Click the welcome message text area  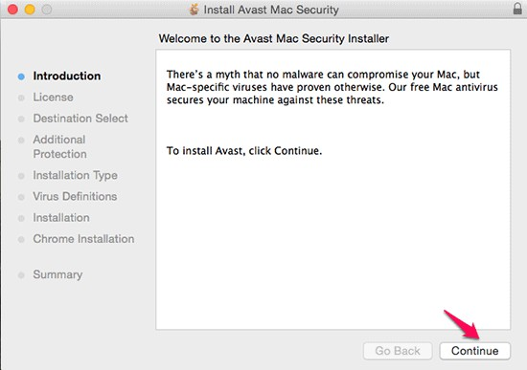coord(332,189)
